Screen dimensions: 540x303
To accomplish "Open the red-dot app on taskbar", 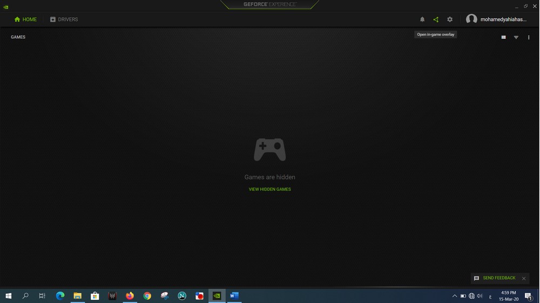I will [x=199, y=296].
